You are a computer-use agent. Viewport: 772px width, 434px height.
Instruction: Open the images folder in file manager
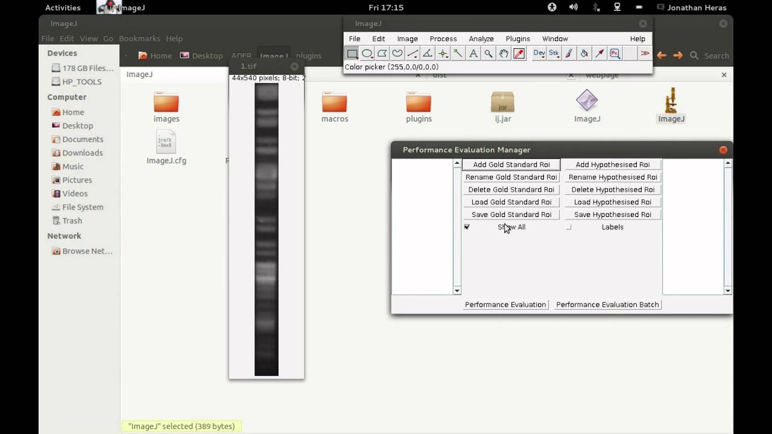point(166,107)
